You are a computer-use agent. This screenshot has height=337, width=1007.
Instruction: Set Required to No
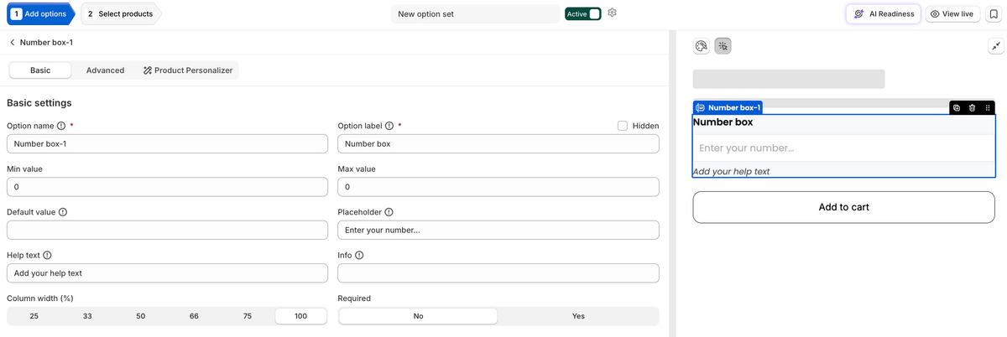418,316
